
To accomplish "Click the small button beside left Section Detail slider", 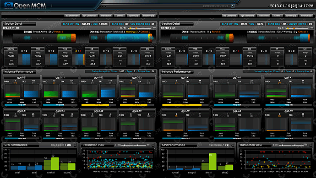I will (154, 28).
